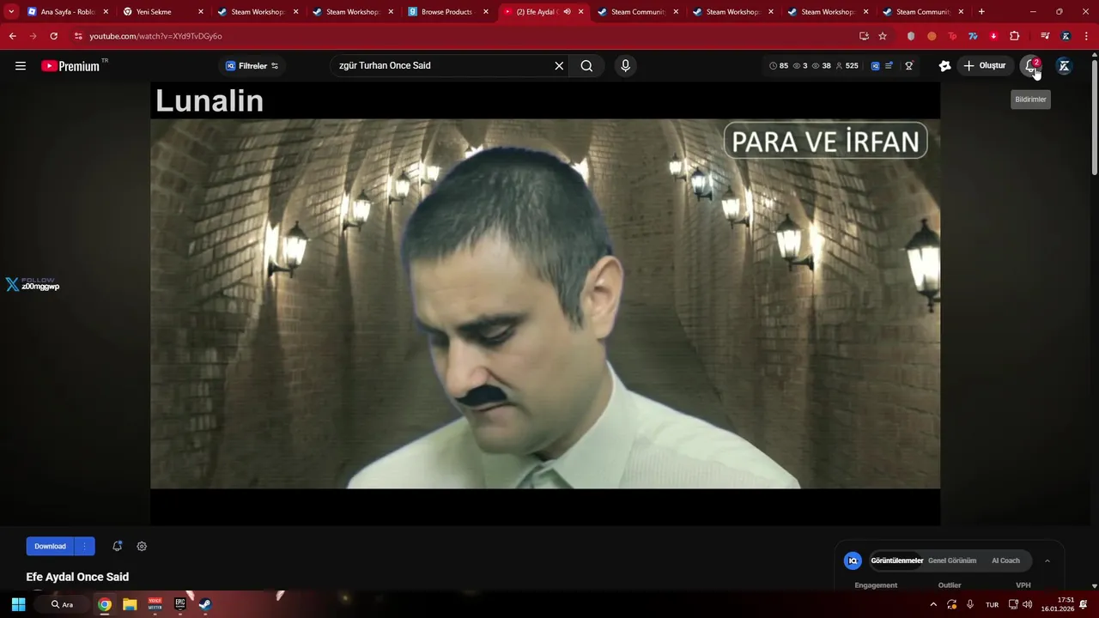The width and height of the screenshot is (1099, 618).
Task: Click the views stat showing 38
Action: point(822,66)
